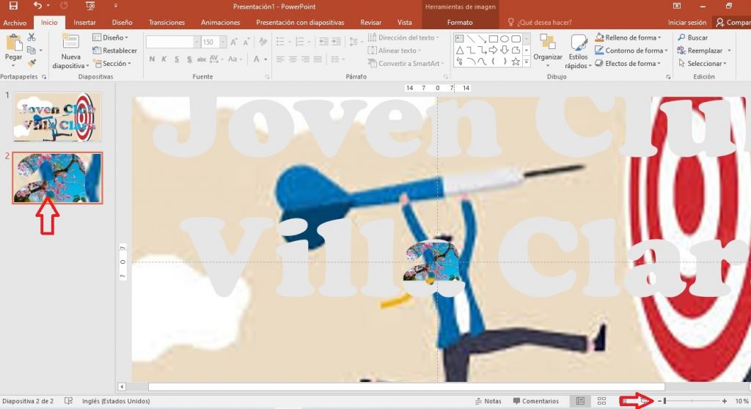Select slide 1 thumbnail
This screenshot has width=751, height=409.
pyautogui.click(x=57, y=117)
